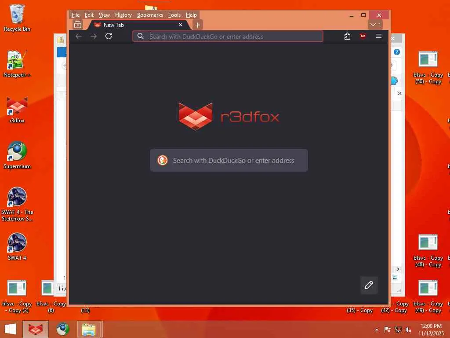Open the File menu
The height and width of the screenshot is (338, 450).
(76, 15)
